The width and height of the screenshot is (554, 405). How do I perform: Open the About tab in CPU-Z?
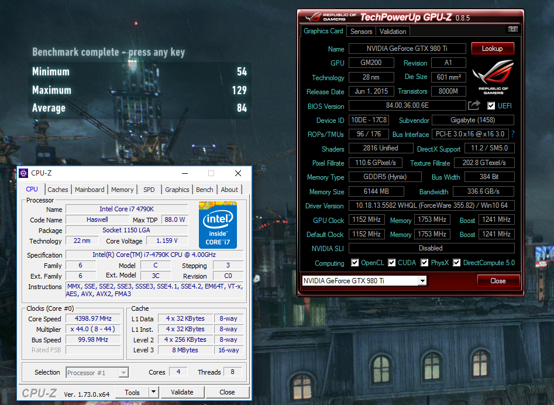(229, 190)
